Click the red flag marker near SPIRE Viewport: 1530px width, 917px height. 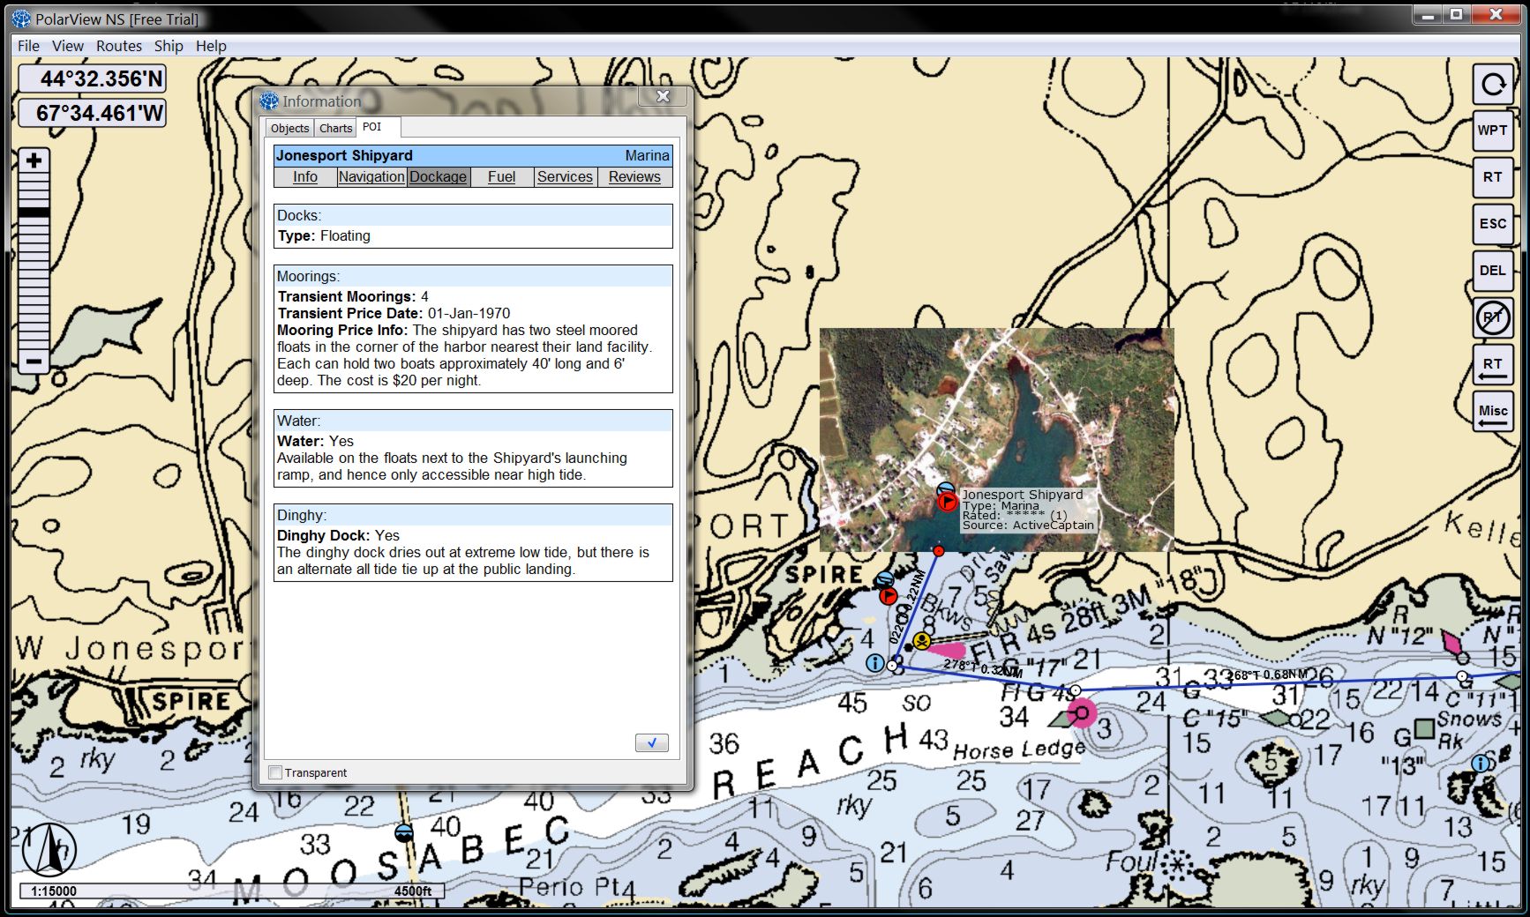point(888,596)
